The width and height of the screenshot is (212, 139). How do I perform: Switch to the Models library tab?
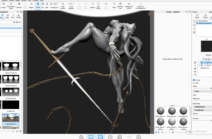coord(19,16)
